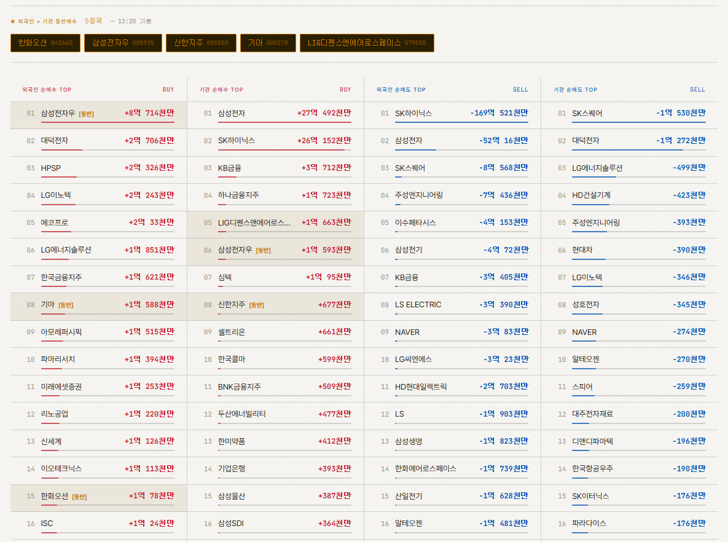
Task: Click the 기아 000270 chip
Action: point(268,43)
